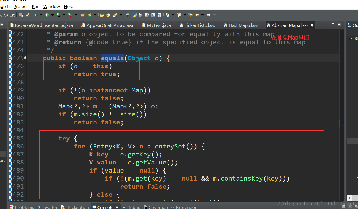Click the Use Step Filters icon
358x209 pixels.
coord(27,15)
